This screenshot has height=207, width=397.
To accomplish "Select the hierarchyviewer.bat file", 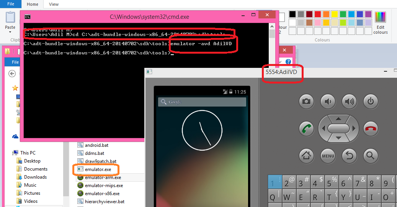I will 105,202.
